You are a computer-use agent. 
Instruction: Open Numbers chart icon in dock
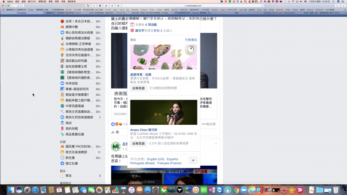[116, 190]
